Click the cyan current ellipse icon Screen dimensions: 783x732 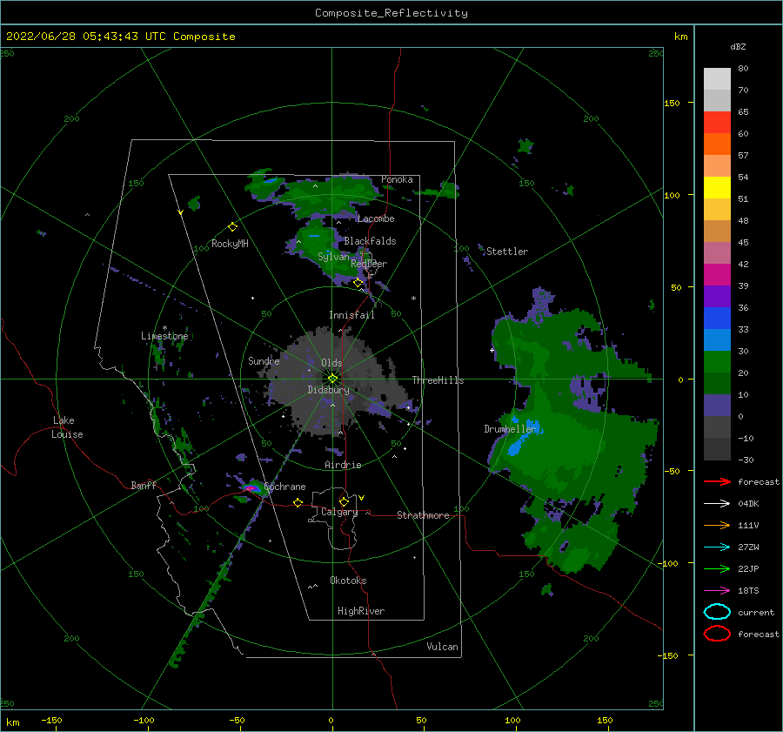[x=717, y=612]
